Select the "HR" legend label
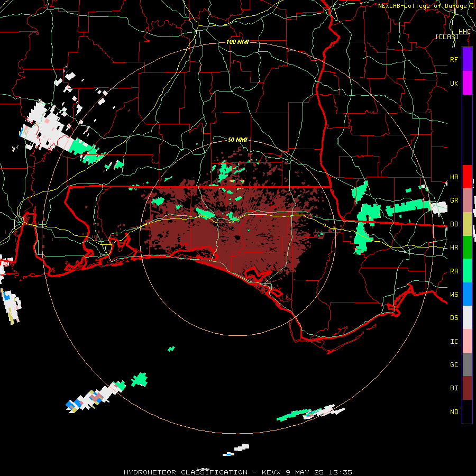 pos(454,247)
